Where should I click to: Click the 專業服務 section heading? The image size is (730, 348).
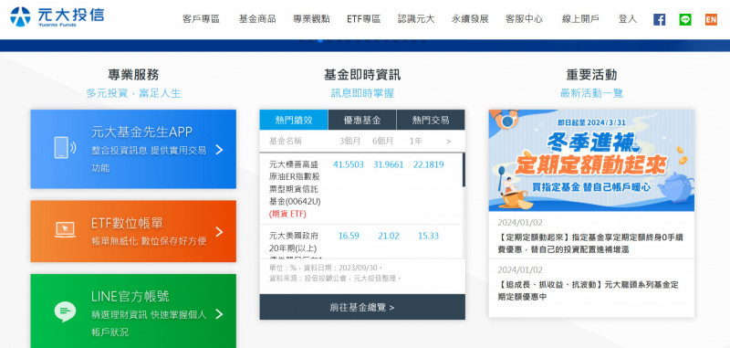coord(133,75)
